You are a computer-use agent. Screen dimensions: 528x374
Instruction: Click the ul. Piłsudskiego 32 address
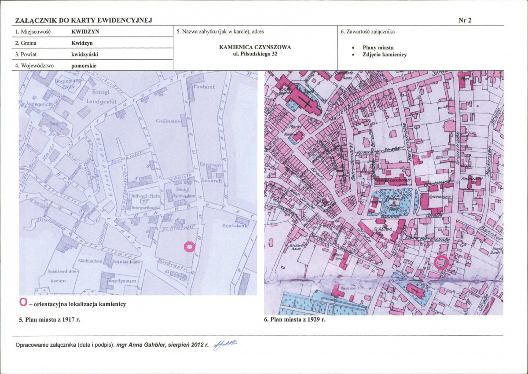[255, 54]
